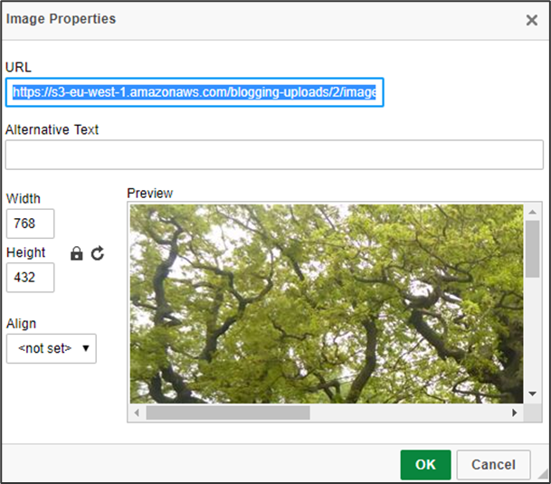
Task: Close the Image Properties dialog with X
Action: [x=531, y=20]
